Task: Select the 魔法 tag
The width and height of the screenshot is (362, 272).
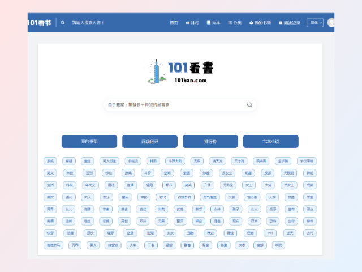Action: [x=111, y=185]
